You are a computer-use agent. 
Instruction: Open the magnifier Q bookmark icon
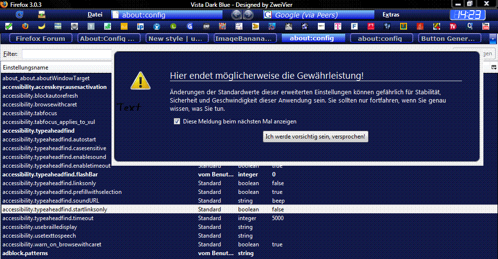tap(469, 26)
